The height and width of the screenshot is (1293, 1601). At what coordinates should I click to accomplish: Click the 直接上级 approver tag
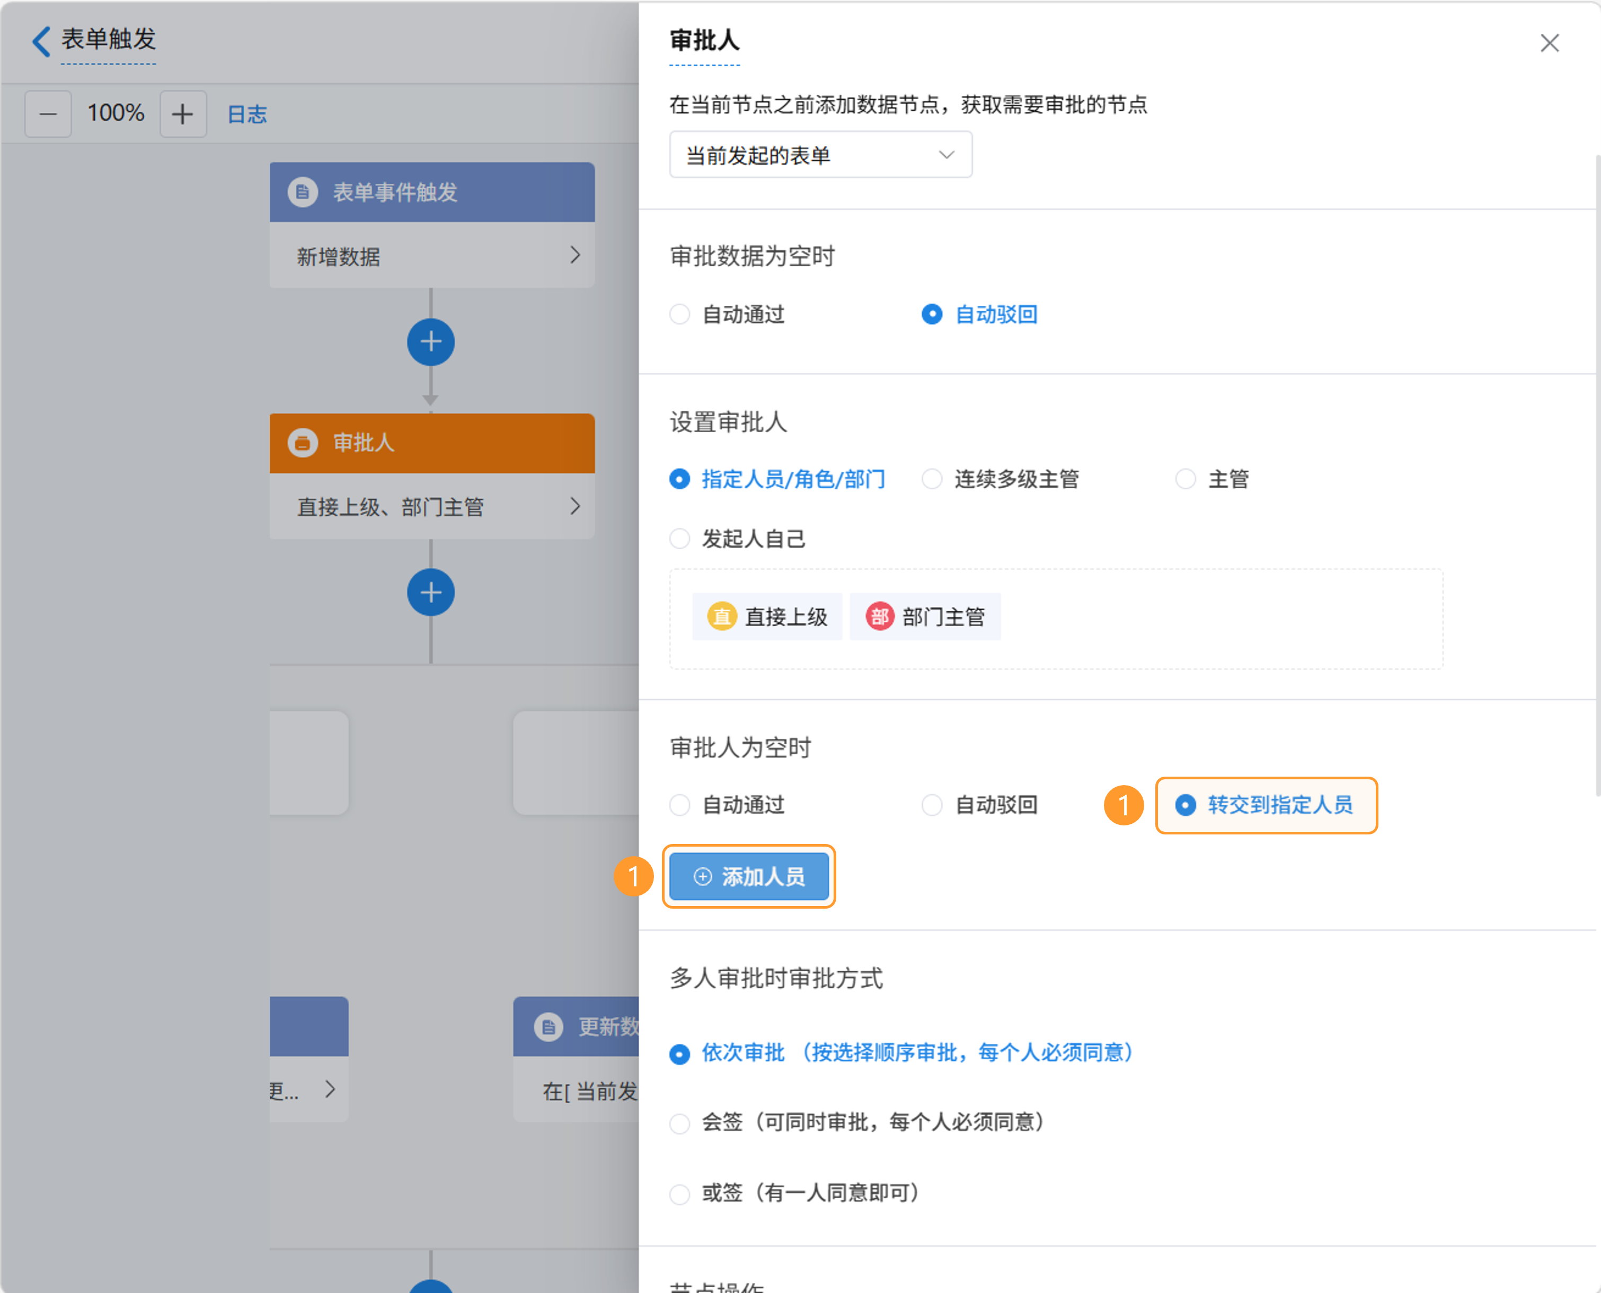767,617
